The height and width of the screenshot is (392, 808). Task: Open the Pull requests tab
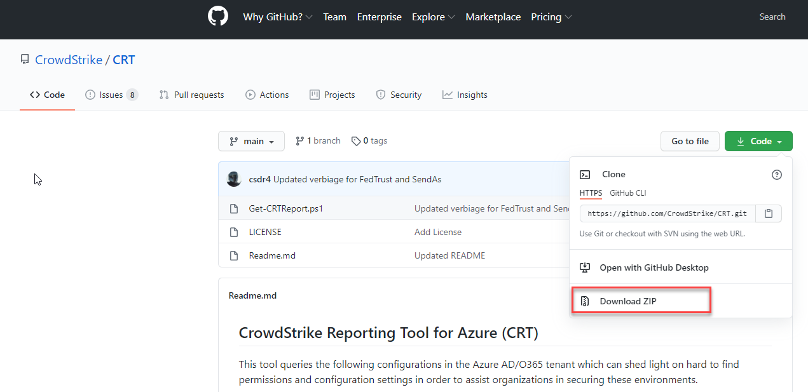[x=191, y=95]
